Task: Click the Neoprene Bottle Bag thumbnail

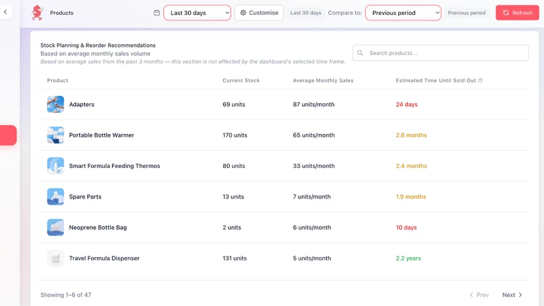Action: coord(56,228)
